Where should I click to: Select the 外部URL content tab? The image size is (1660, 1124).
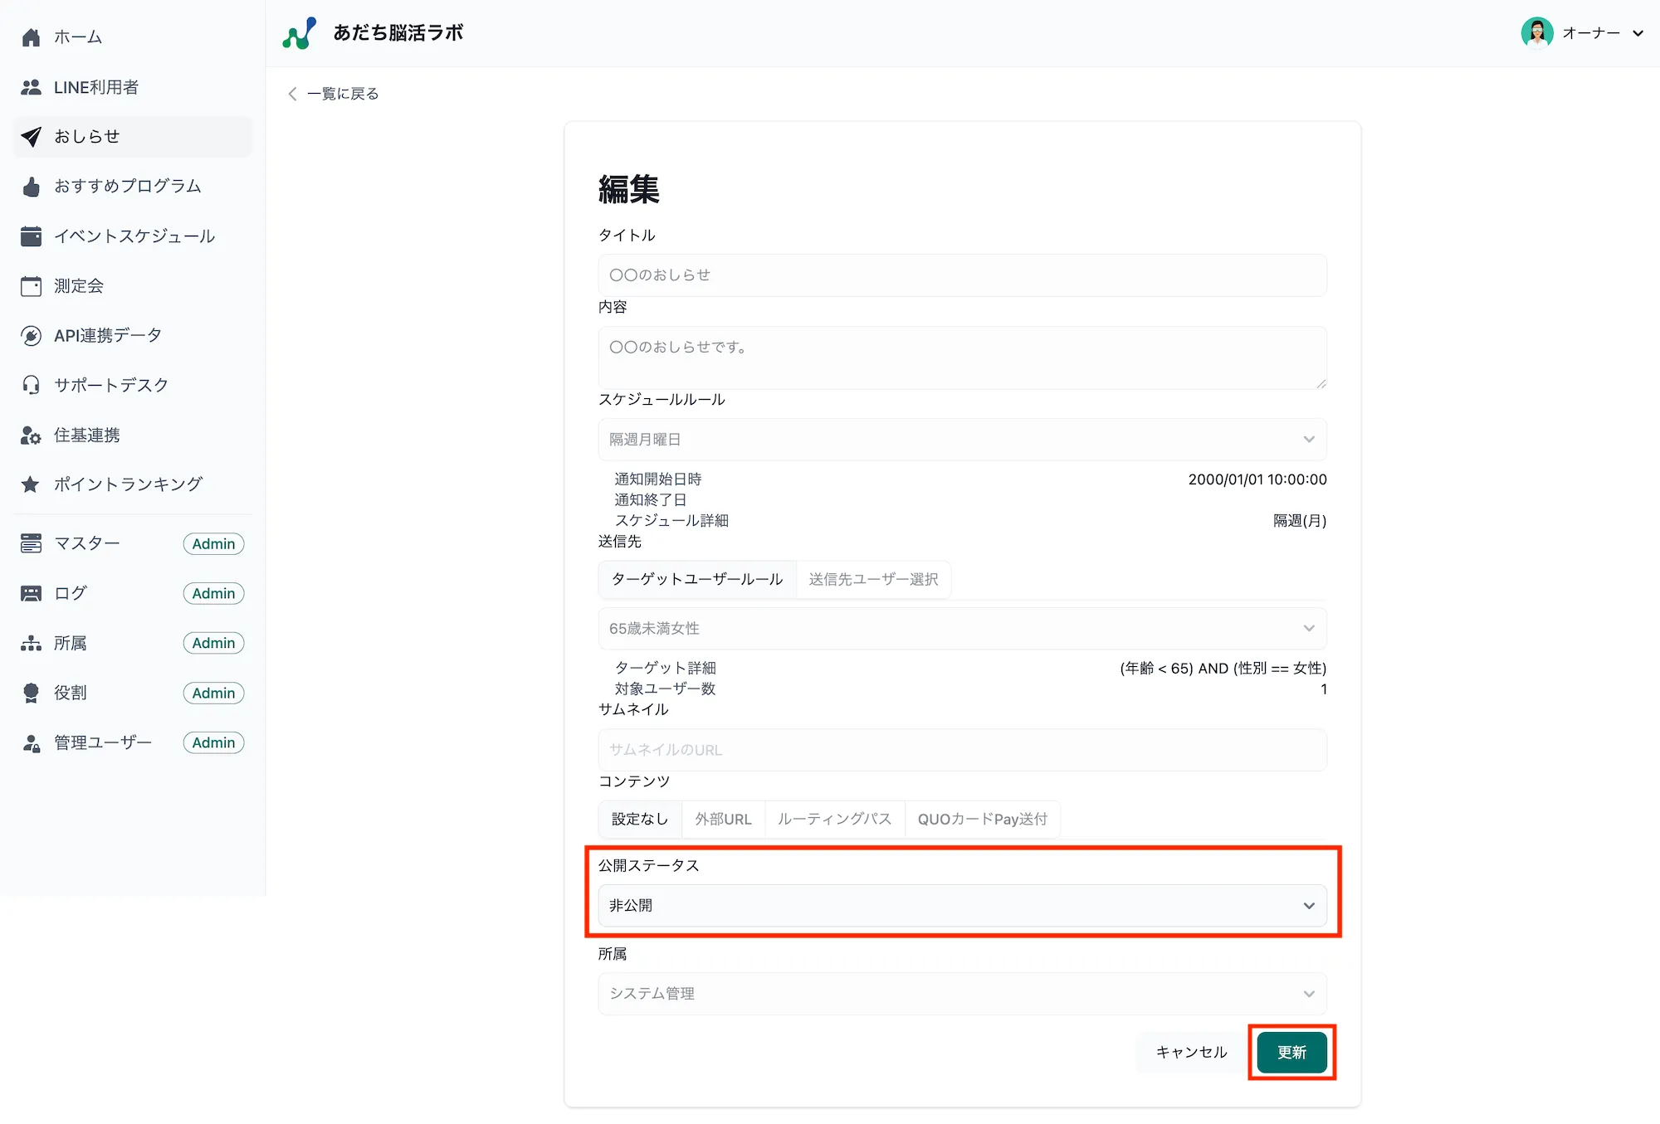pyautogui.click(x=723, y=820)
